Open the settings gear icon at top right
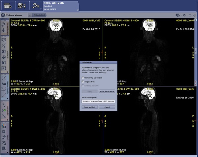 [x=184, y=15]
